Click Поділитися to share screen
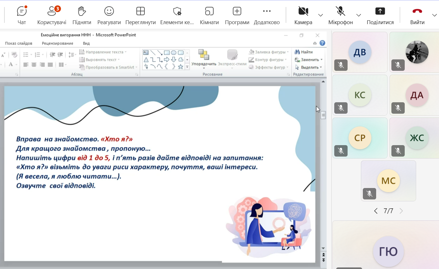 (x=380, y=16)
